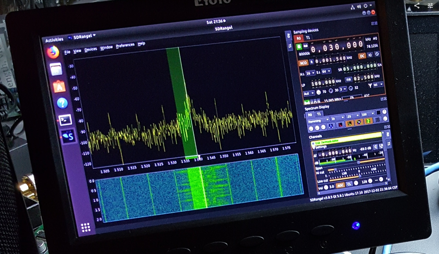Click the red 3D spectrogram icon

[x=340, y=124]
